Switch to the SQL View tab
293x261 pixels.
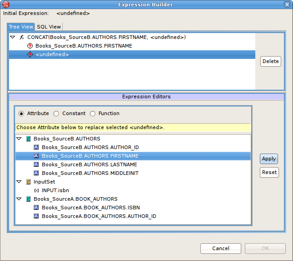pyautogui.click(x=49, y=27)
